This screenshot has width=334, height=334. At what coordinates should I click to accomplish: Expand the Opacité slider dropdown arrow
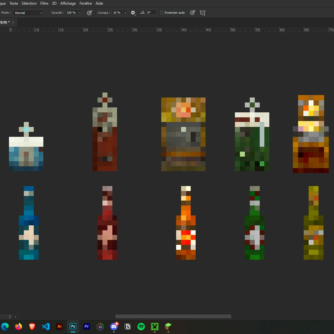80,13
